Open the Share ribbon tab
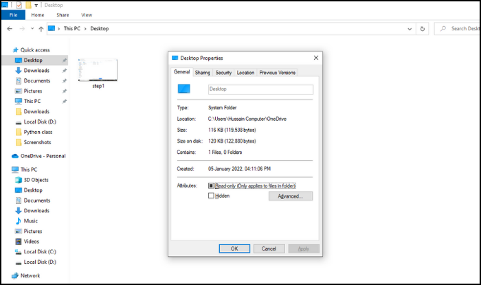 (x=63, y=15)
